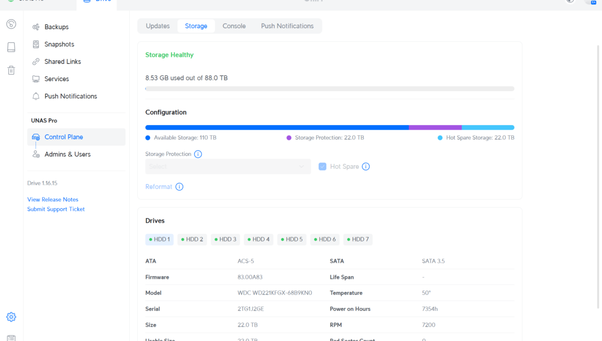Toggle the Hot Spare checkbox

point(323,167)
